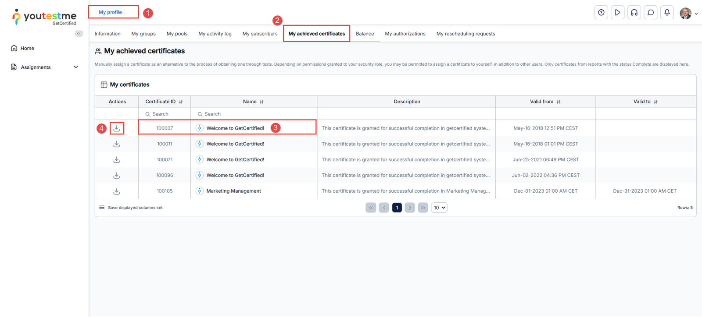Switch to the Balance tab
Viewport: 702px width, 317px height.
tap(365, 34)
